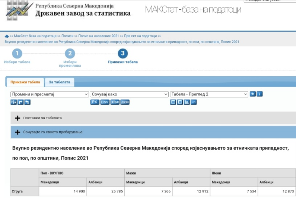Export table using xlsx icon
Viewport: 296px width, 198px height.
[x=115, y=102]
